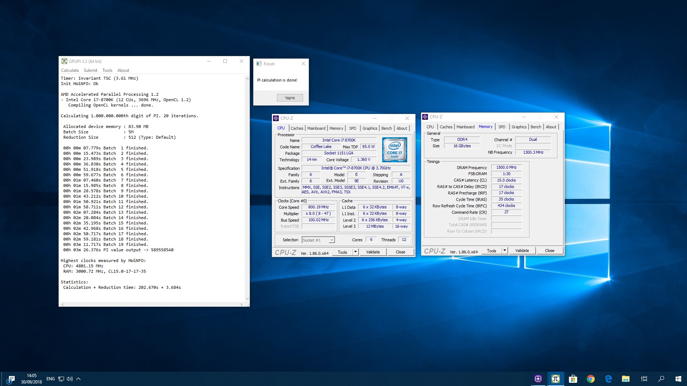Show hidden system tray icons
The height and width of the screenshot is (386, 687).
[x=78, y=379]
